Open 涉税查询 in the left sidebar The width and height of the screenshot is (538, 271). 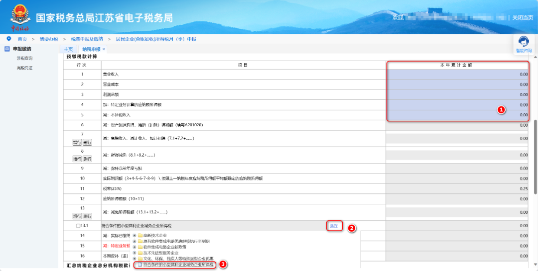[x=24, y=58]
